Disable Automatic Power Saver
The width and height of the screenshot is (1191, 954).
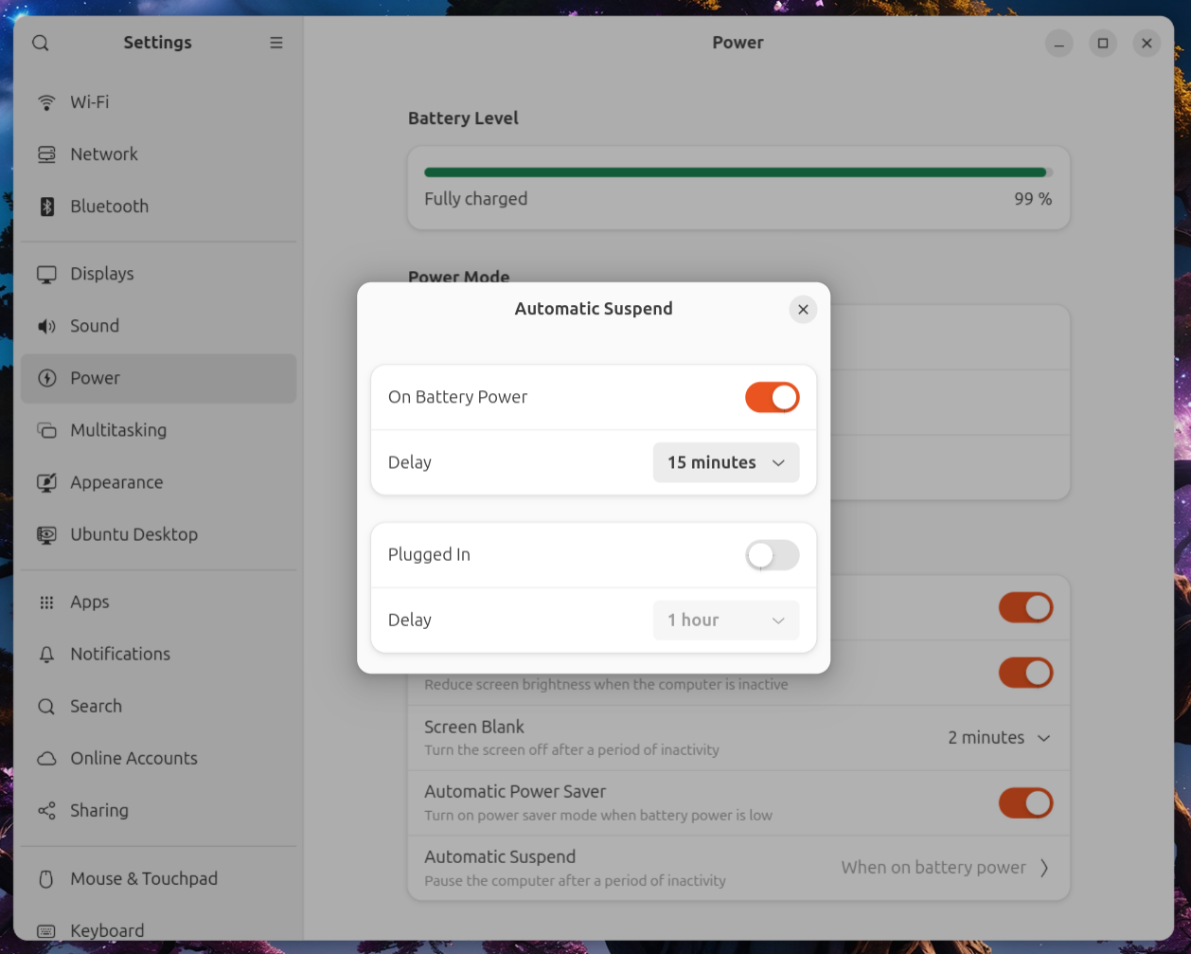tap(1025, 802)
